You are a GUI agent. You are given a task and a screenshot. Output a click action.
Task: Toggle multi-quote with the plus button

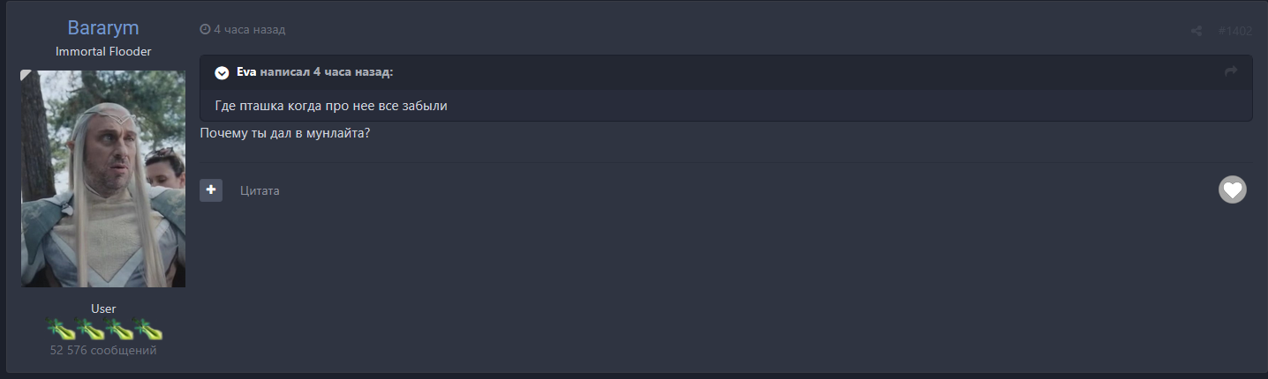[211, 189]
